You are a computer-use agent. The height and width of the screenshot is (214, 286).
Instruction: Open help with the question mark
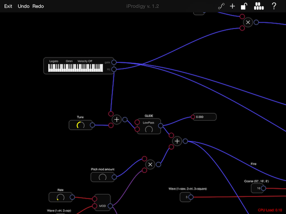tap(274, 6)
